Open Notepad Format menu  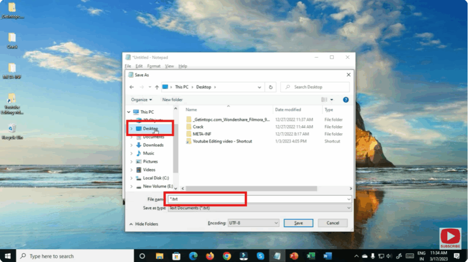pos(154,66)
